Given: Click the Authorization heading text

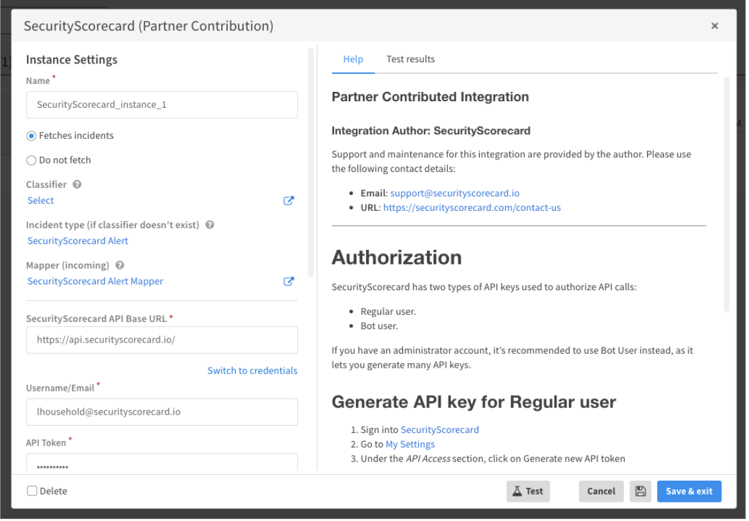Looking at the screenshot, I should tap(398, 259).
